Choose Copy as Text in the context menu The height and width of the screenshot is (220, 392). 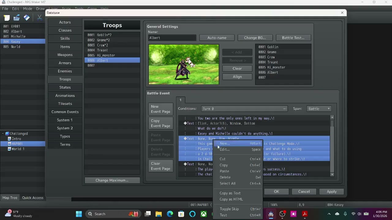pyautogui.click(x=238, y=193)
